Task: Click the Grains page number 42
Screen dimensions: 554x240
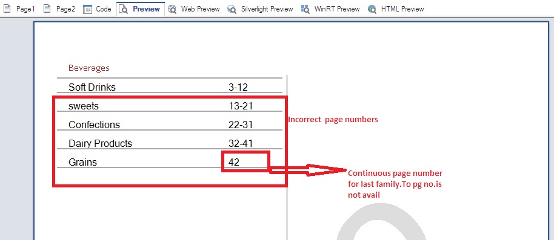Action: click(234, 162)
